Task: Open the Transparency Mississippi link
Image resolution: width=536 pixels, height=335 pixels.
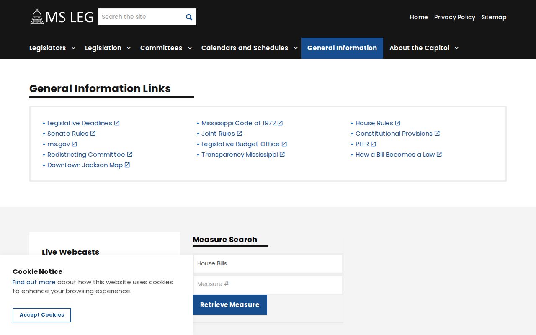Action: tap(240, 155)
